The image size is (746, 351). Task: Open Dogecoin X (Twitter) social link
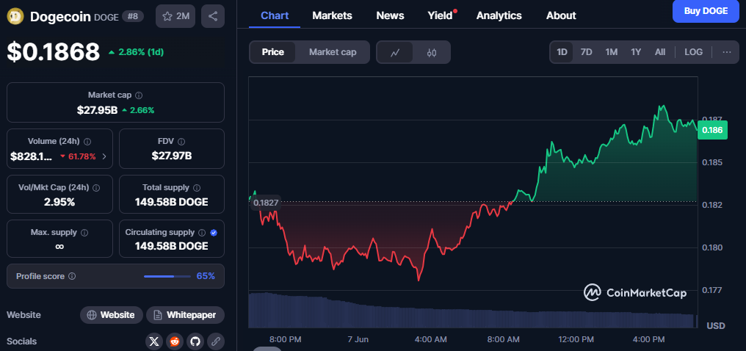click(x=153, y=341)
